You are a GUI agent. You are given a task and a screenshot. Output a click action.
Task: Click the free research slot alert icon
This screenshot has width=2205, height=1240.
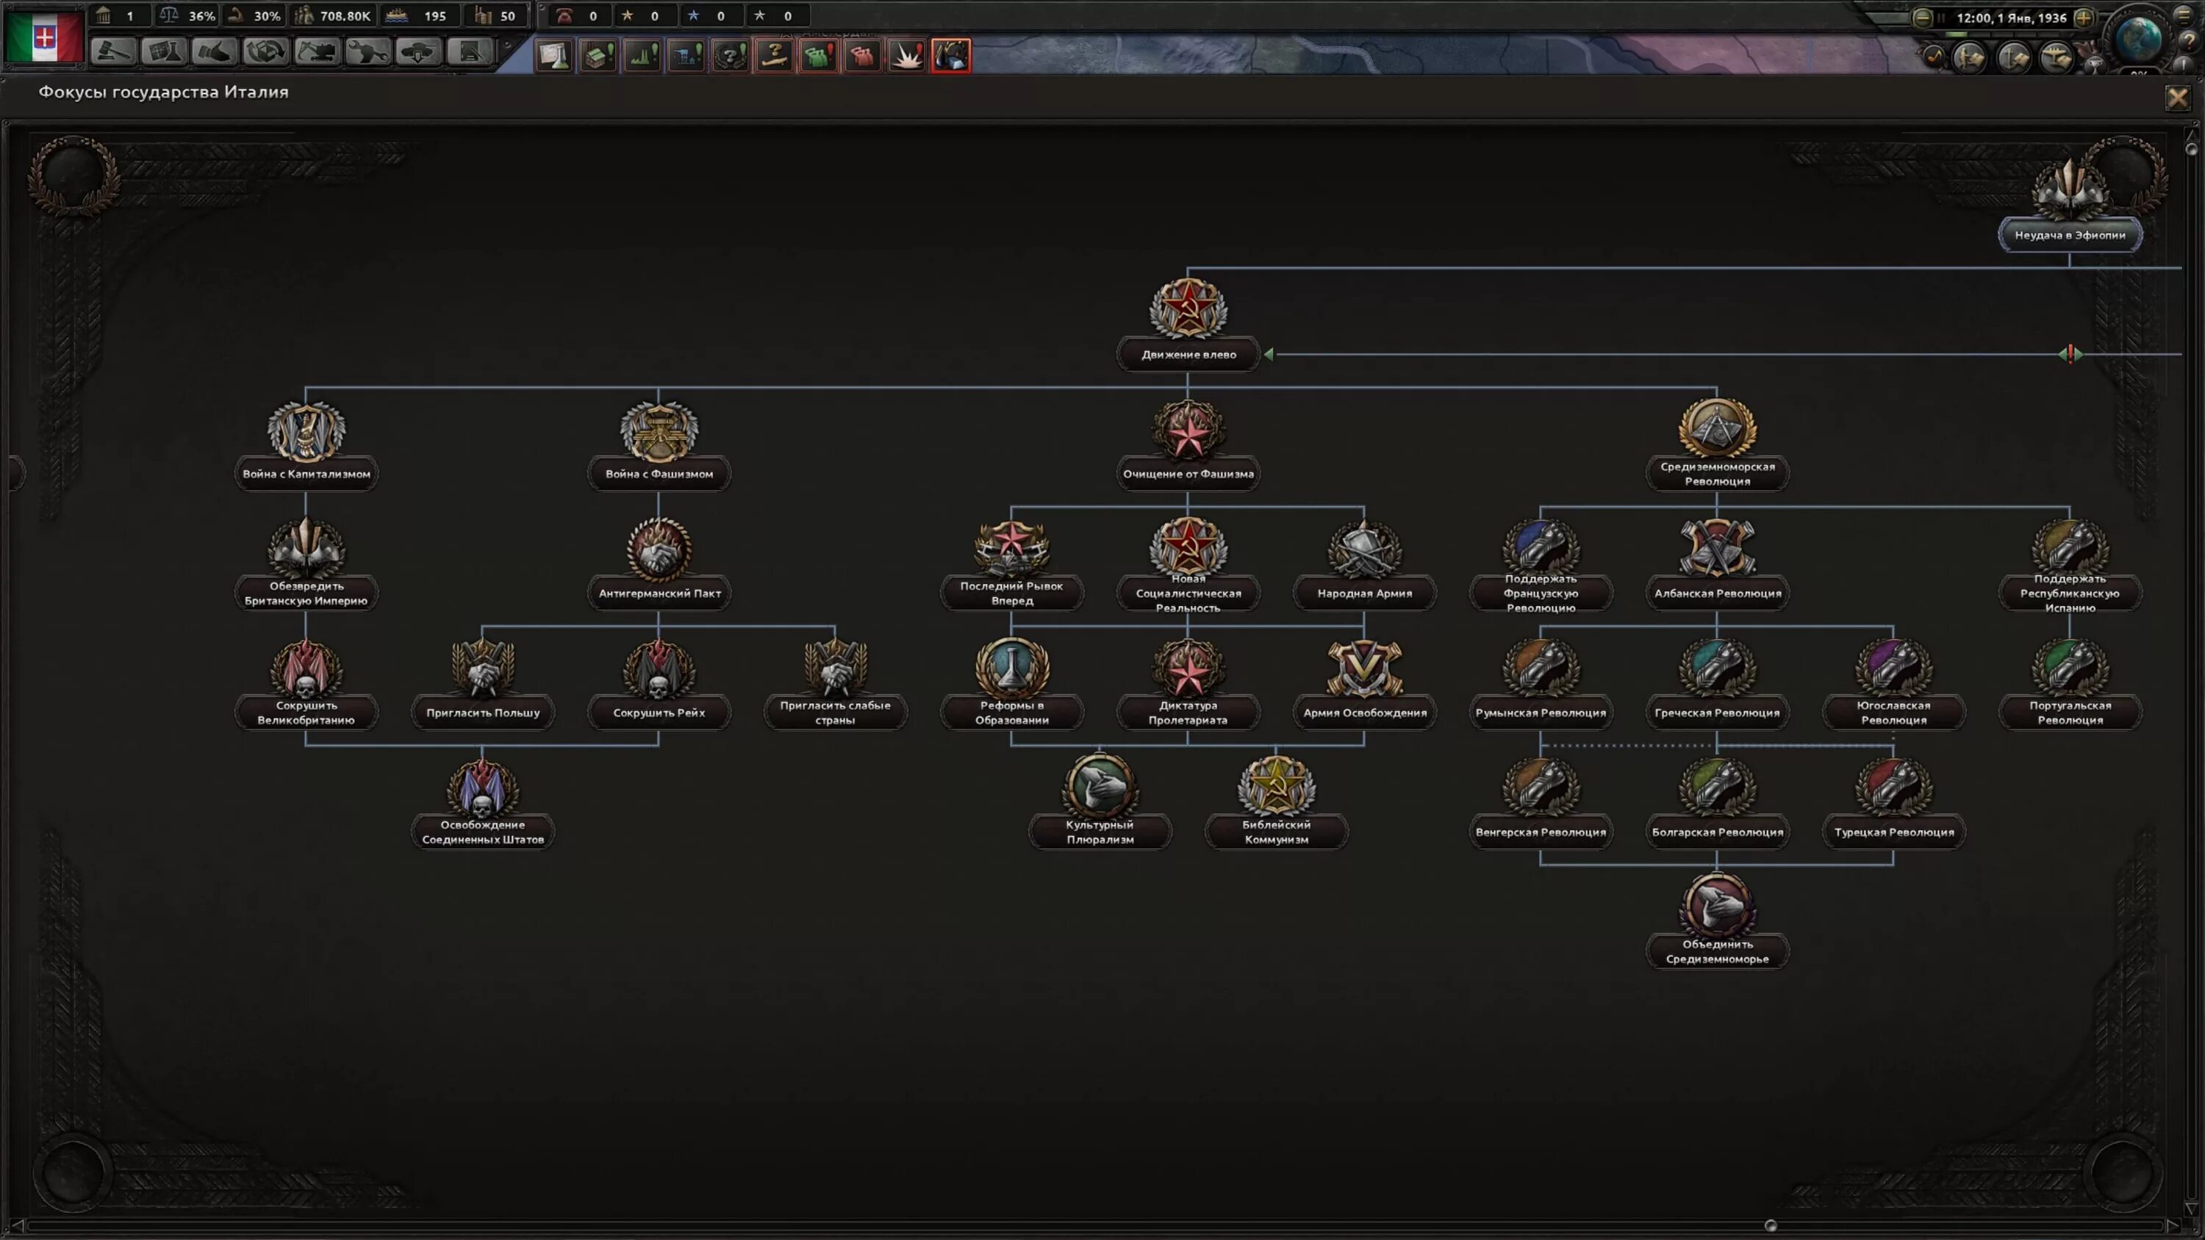pos(553,56)
